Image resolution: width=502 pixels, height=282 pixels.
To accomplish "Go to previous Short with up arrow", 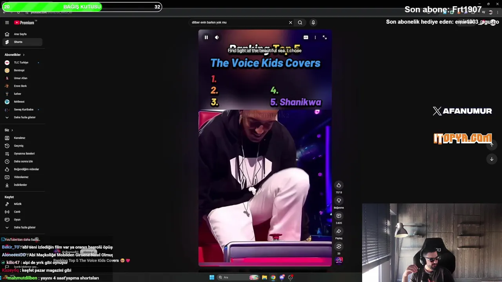I will [491, 145].
